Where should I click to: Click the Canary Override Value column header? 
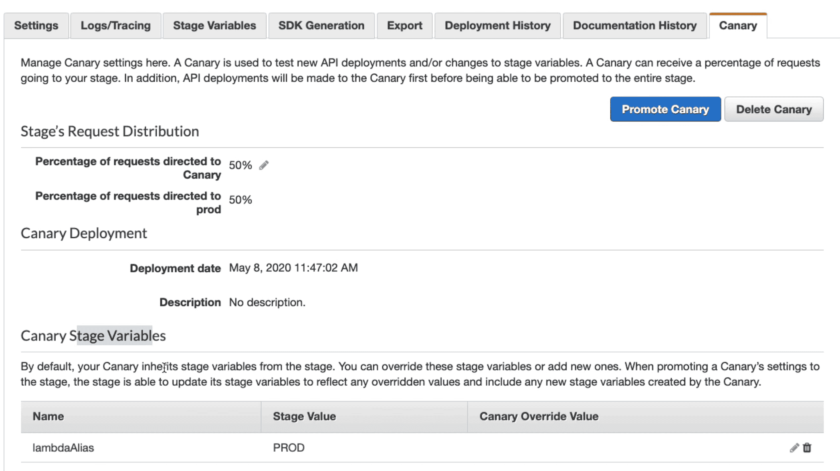(539, 417)
